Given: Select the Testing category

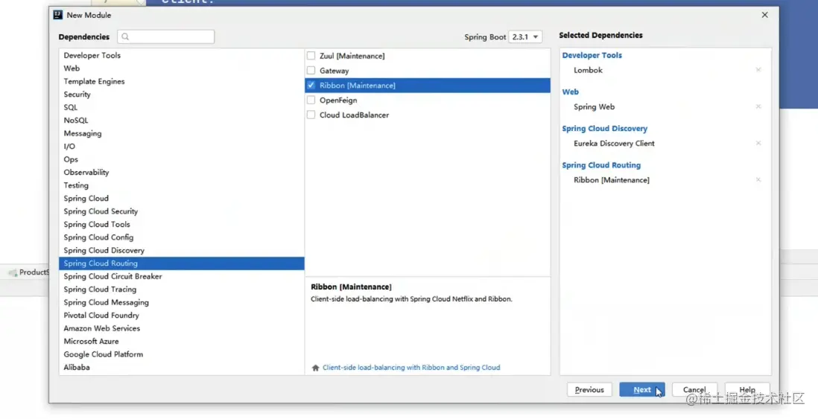Looking at the screenshot, I should [182, 185].
